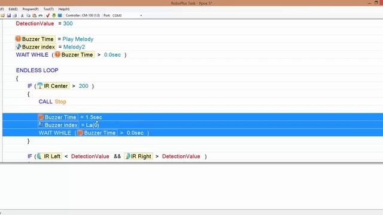
Task: Click DetectionValue after IR Right
Action: [x=181, y=156]
